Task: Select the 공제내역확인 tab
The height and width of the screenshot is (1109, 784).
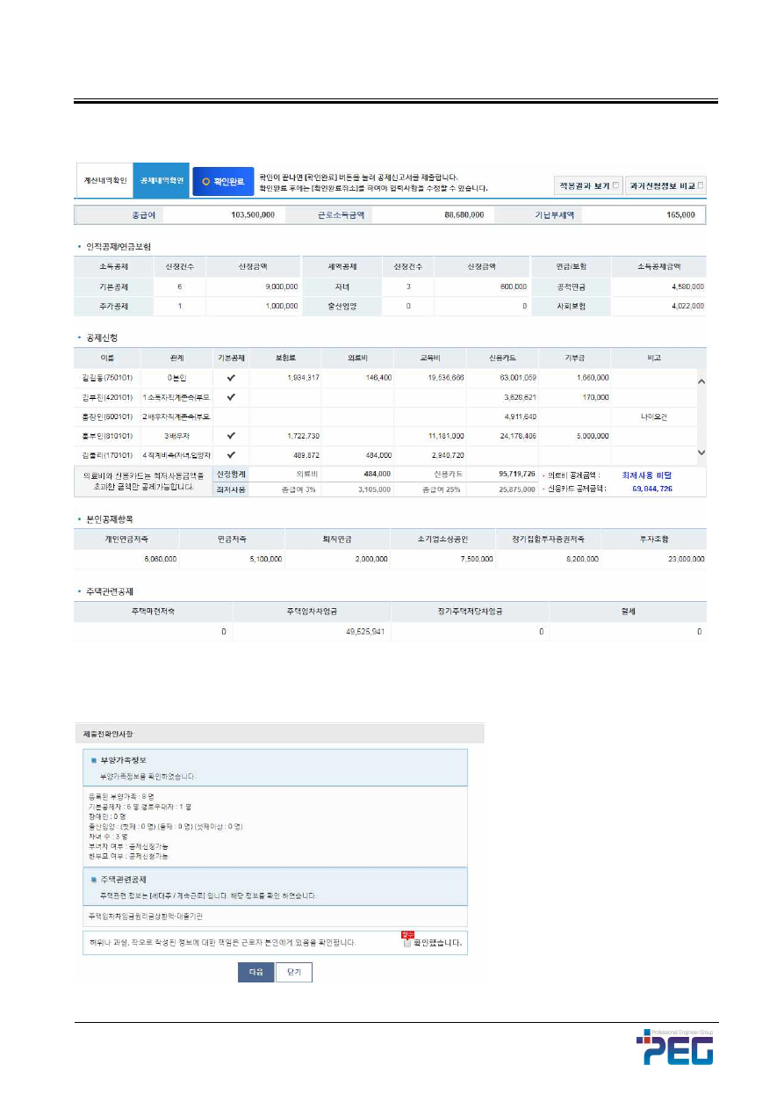Action: pyautogui.click(x=161, y=181)
